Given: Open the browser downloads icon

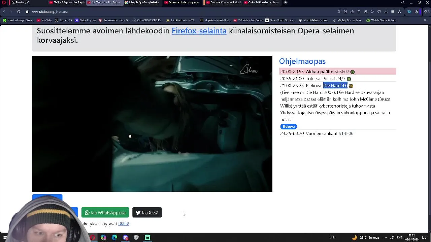Looking at the screenshot, I should coord(386,12).
